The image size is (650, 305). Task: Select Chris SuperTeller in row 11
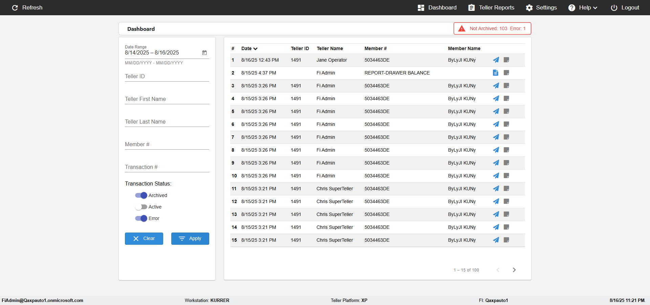click(335, 189)
